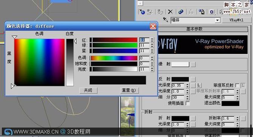The image size is (253, 137).
Task: Click the 蓝 value spinner arrows
Action: 152,51
